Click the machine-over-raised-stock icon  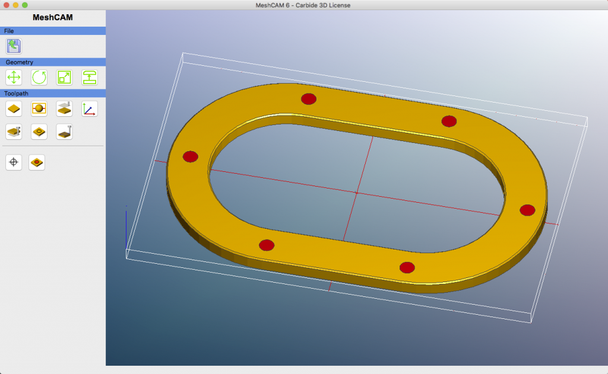click(x=14, y=132)
